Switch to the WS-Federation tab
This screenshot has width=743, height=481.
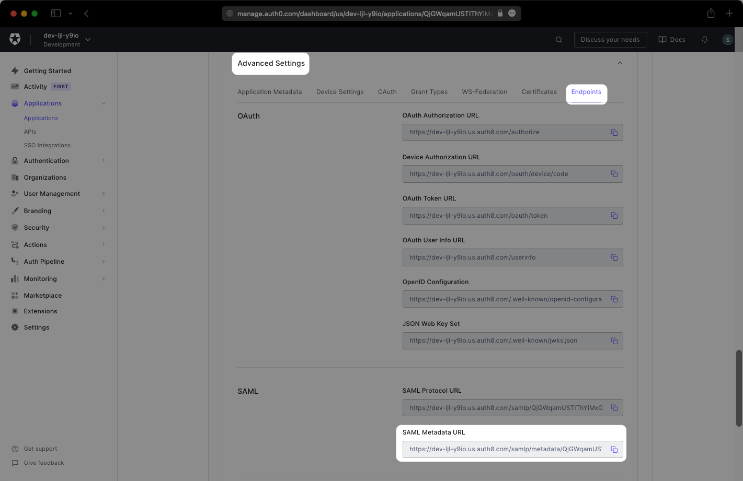485,91
